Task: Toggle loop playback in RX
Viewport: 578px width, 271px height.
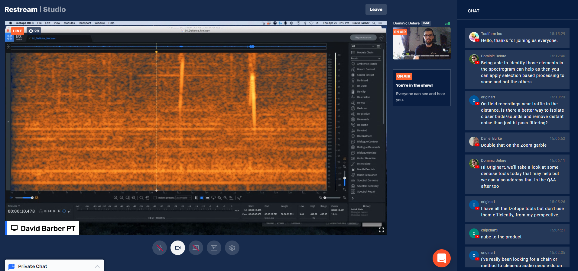Action: click(x=64, y=211)
